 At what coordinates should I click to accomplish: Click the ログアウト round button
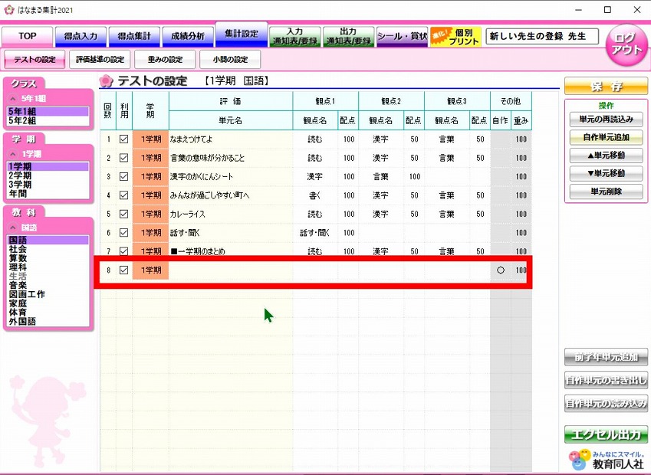(x=626, y=44)
